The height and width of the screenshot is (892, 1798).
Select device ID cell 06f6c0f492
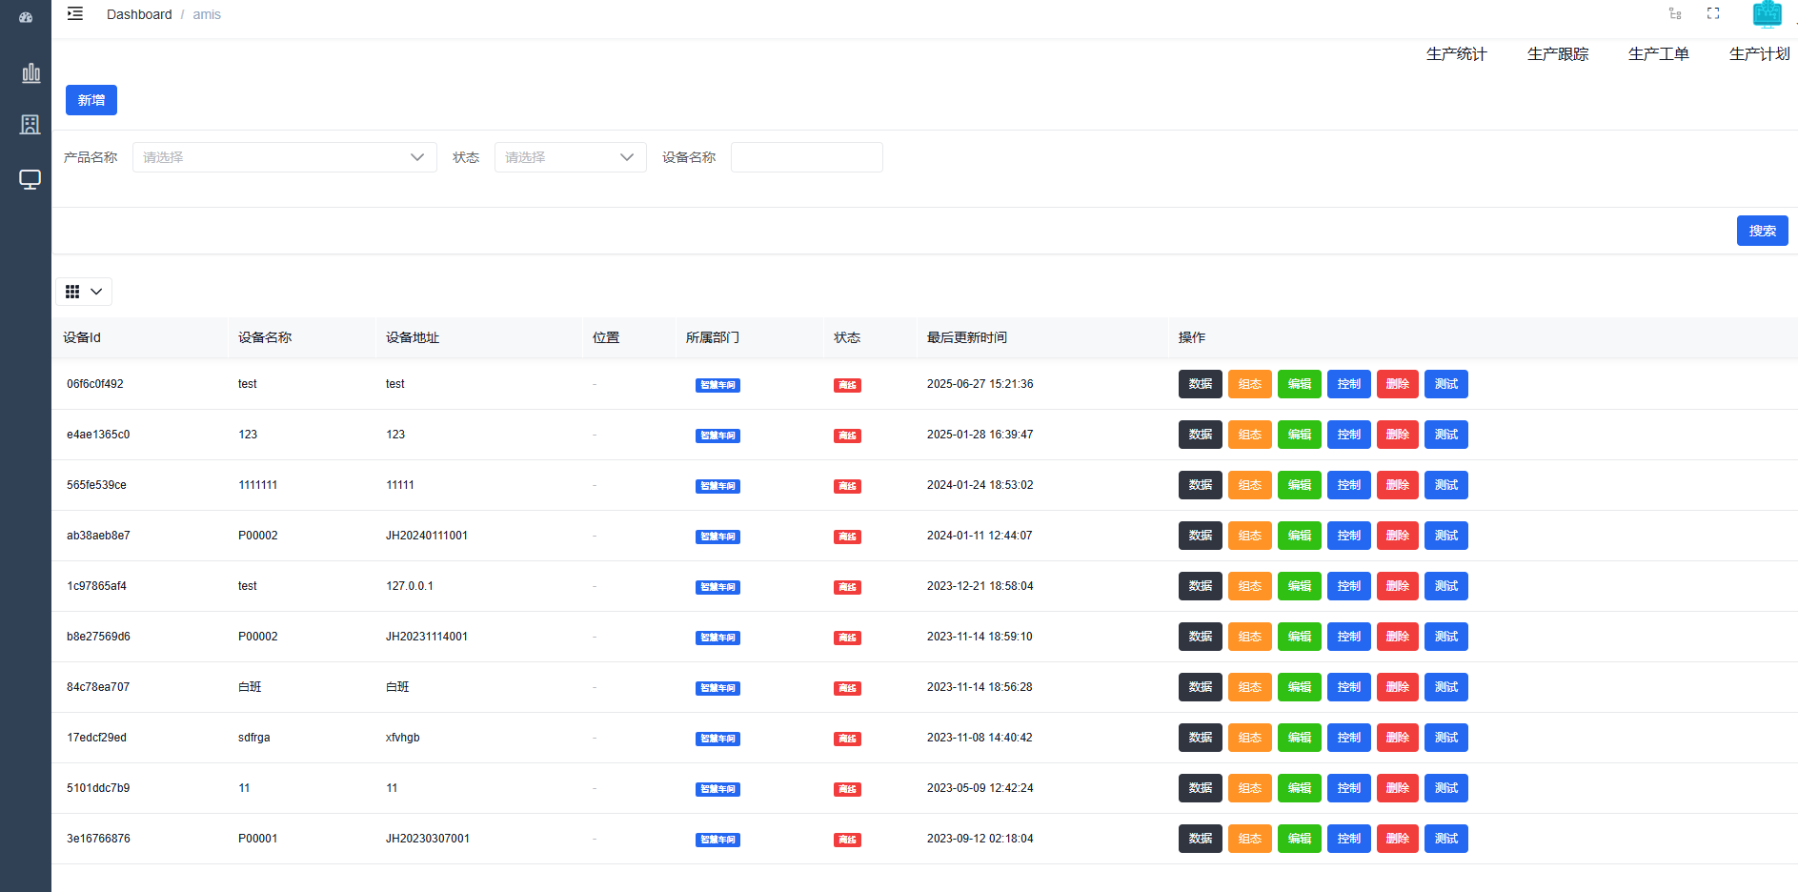(x=95, y=384)
